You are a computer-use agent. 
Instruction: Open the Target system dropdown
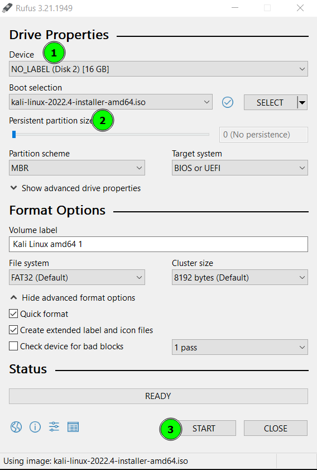pos(240,168)
